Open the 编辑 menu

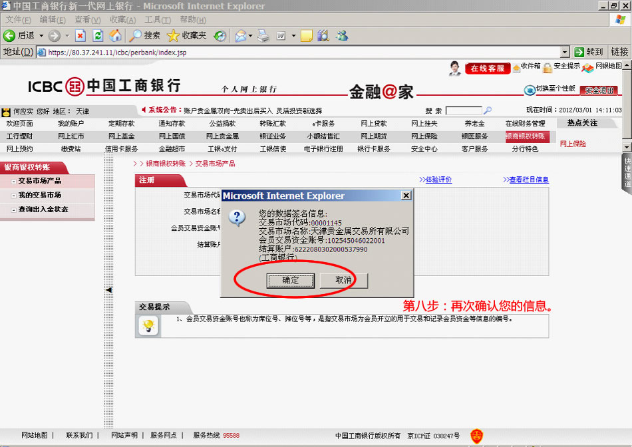(x=53, y=20)
